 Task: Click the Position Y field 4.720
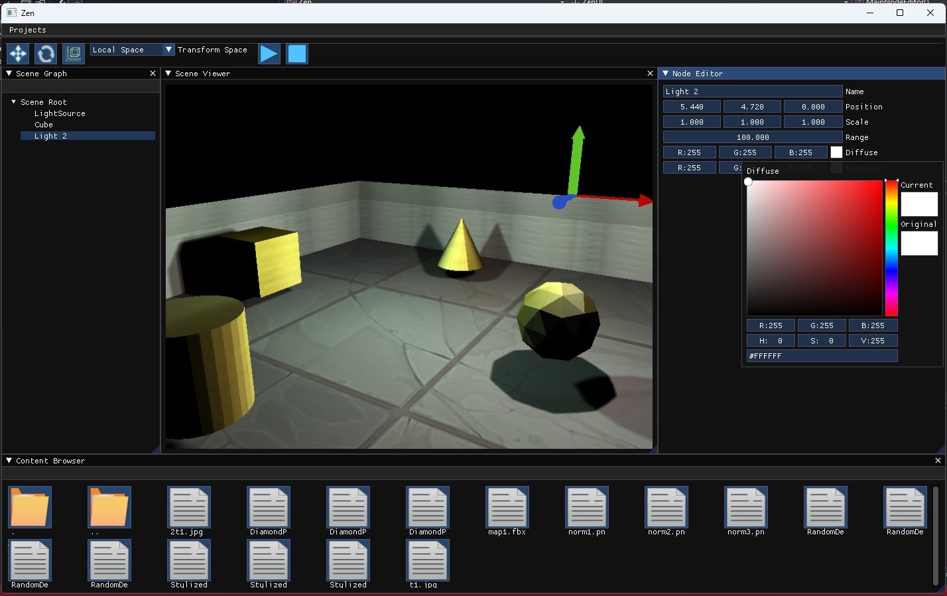tap(752, 107)
